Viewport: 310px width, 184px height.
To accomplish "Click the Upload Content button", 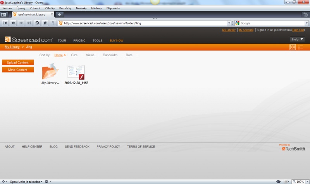I will tap(18, 62).
